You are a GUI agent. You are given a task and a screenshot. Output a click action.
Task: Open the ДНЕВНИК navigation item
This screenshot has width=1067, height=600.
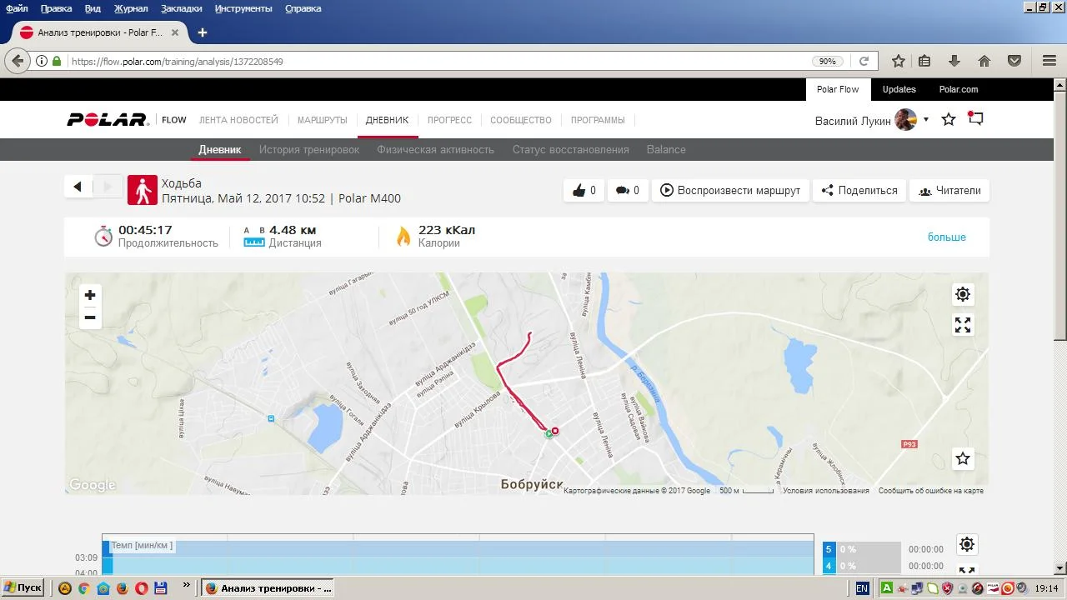388,120
